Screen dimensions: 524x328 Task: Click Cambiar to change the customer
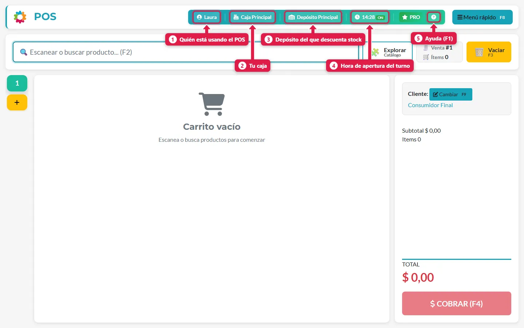450,94
